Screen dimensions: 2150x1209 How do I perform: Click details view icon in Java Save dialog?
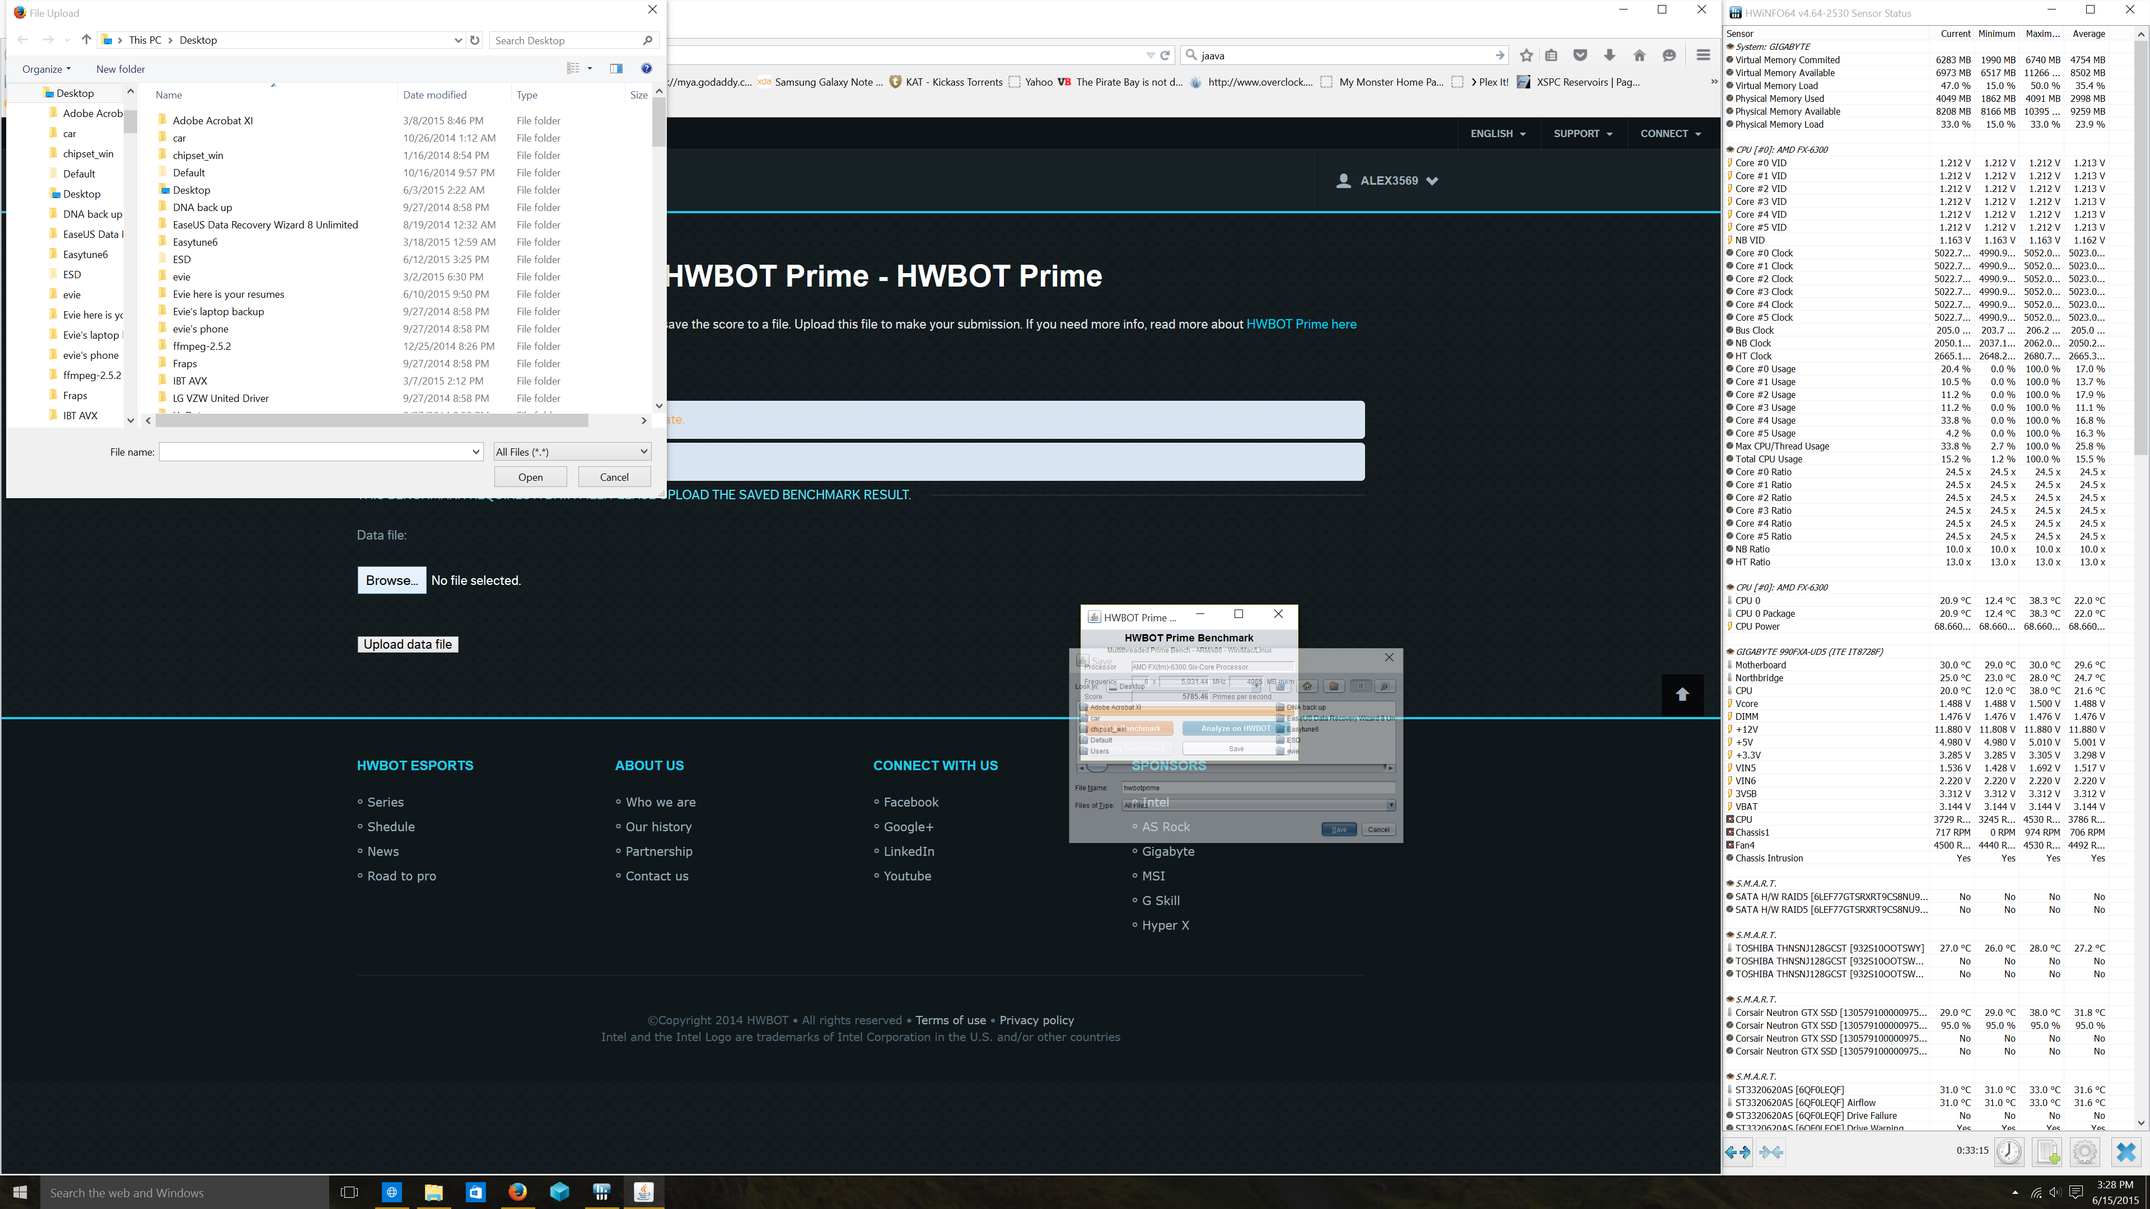point(1385,686)
